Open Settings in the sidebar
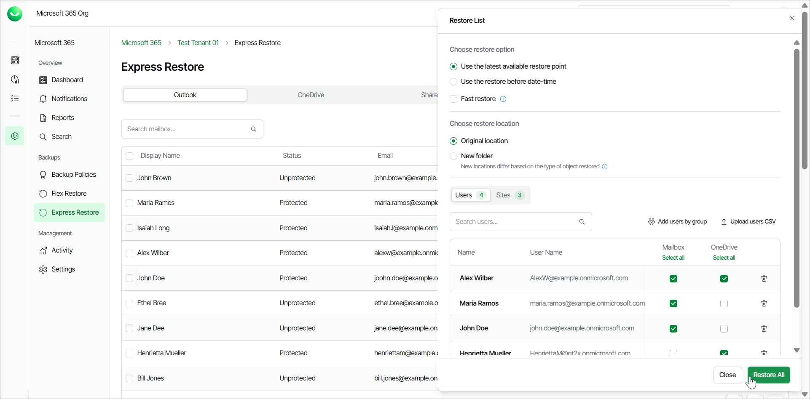The image size is (810, 399). click(69, 269)
